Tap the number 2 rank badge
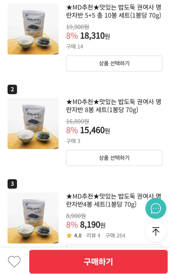170x274 pixels. (x=12, y=90)
